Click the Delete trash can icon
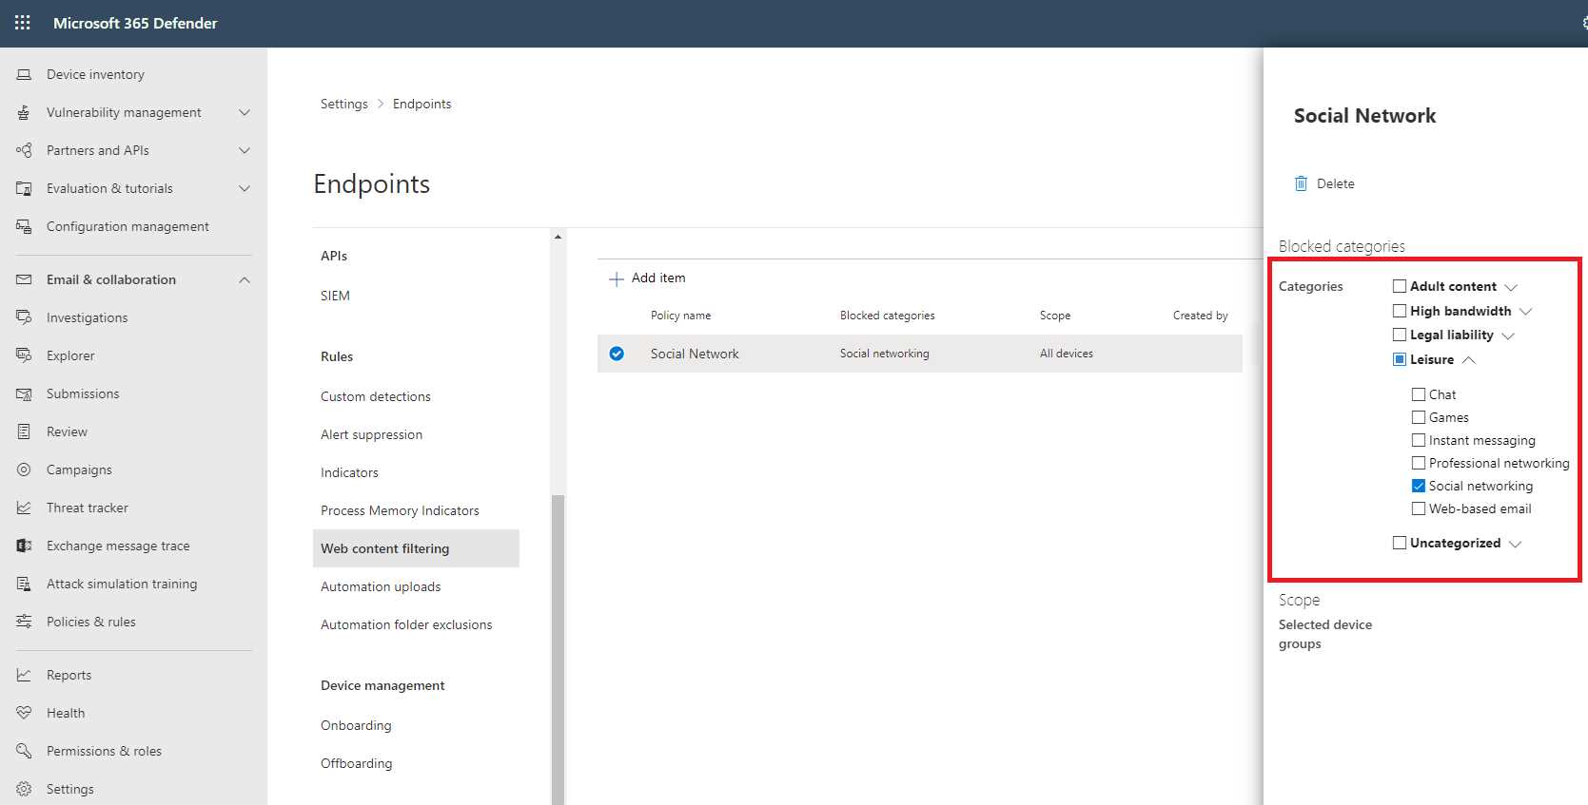1588x805 pixels. pos(1301,183)
